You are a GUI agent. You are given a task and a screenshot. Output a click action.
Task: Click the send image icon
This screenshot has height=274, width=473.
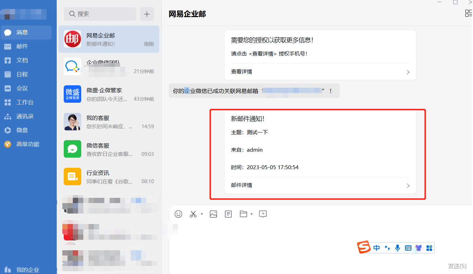click(x=214, y=214)
